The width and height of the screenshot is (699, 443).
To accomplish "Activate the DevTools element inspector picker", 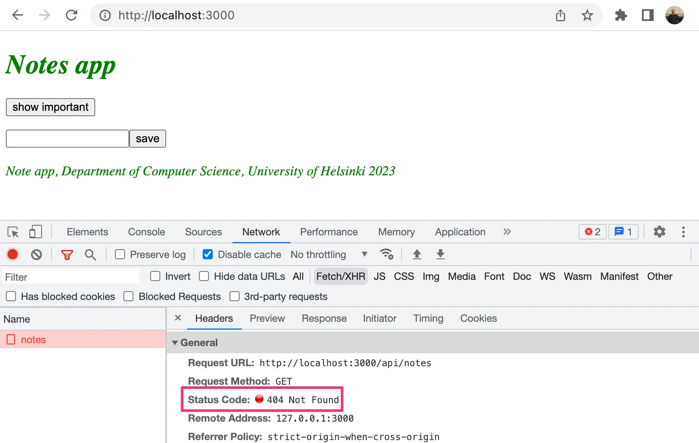I will click(x=13, y=232).
